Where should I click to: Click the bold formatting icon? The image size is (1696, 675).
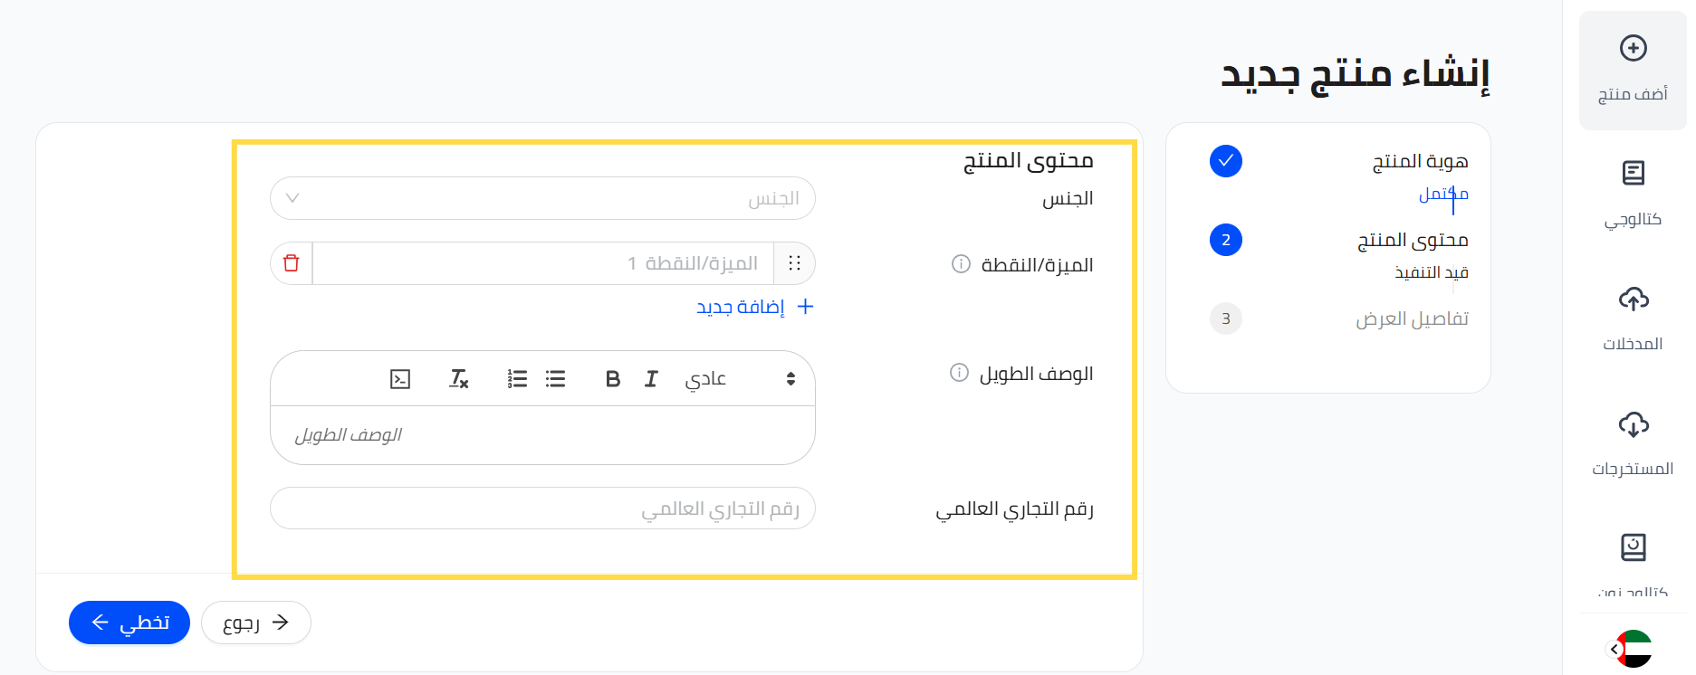coord(613,379)
